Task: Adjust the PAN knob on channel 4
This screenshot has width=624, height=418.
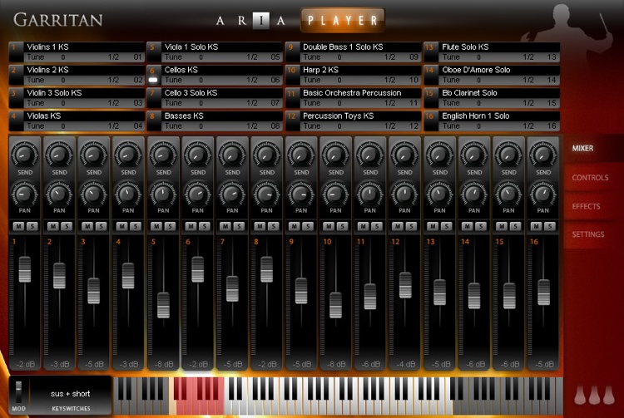Action: 128,194
